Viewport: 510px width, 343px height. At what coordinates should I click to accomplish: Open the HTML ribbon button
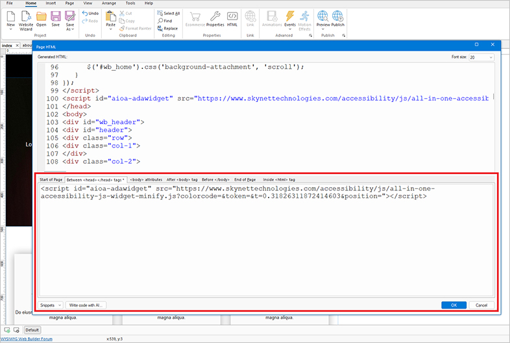(232, 19)
